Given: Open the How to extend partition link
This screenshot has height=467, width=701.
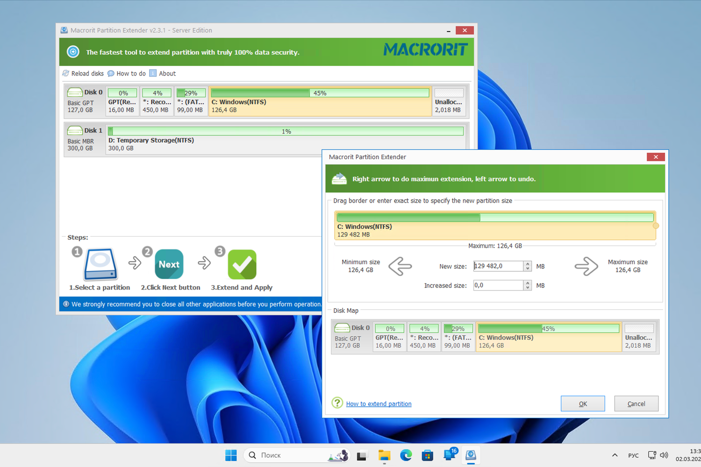Looking at the screenshot, I should pos(379,403).
